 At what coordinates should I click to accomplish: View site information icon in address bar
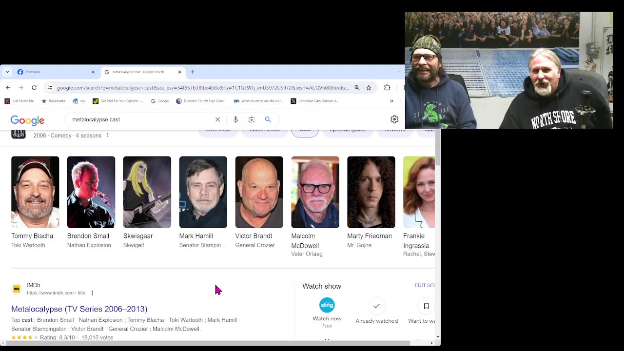click(49, 88)
